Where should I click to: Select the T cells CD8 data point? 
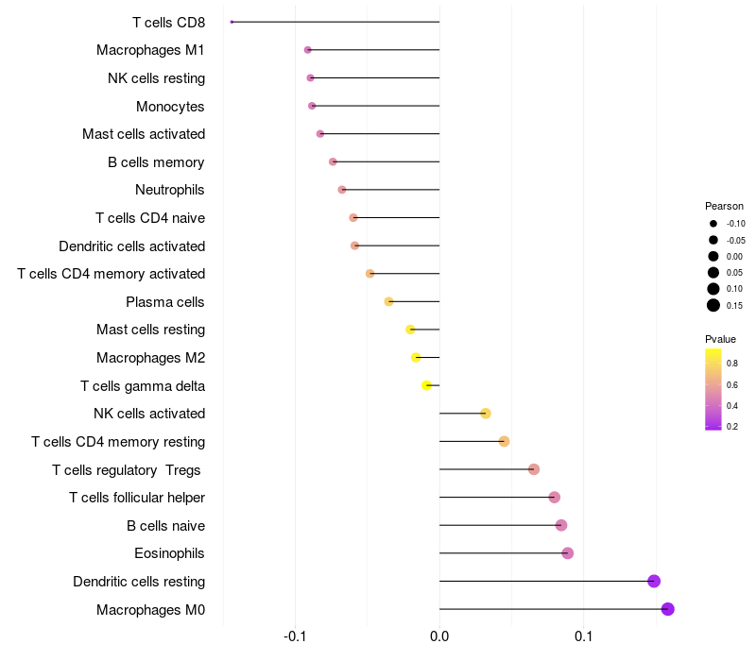click(x=232, y=22)
